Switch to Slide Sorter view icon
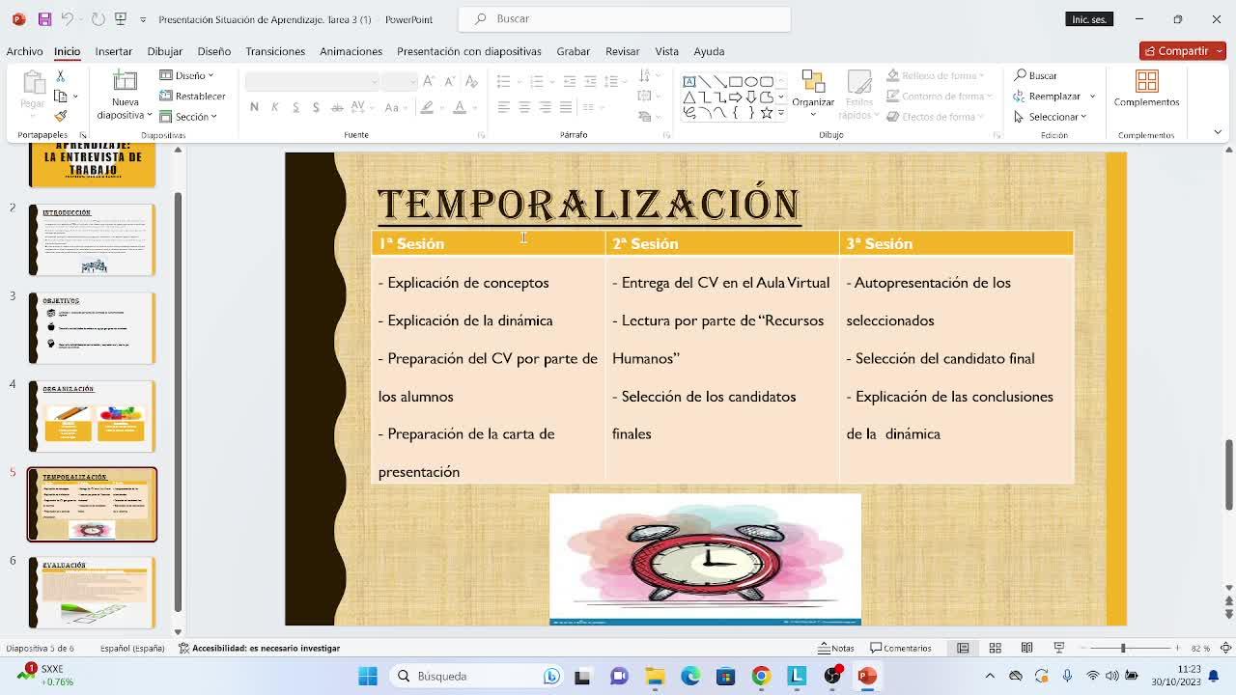Viewport: 1236px width, 695px height. [x=995, y=648]
